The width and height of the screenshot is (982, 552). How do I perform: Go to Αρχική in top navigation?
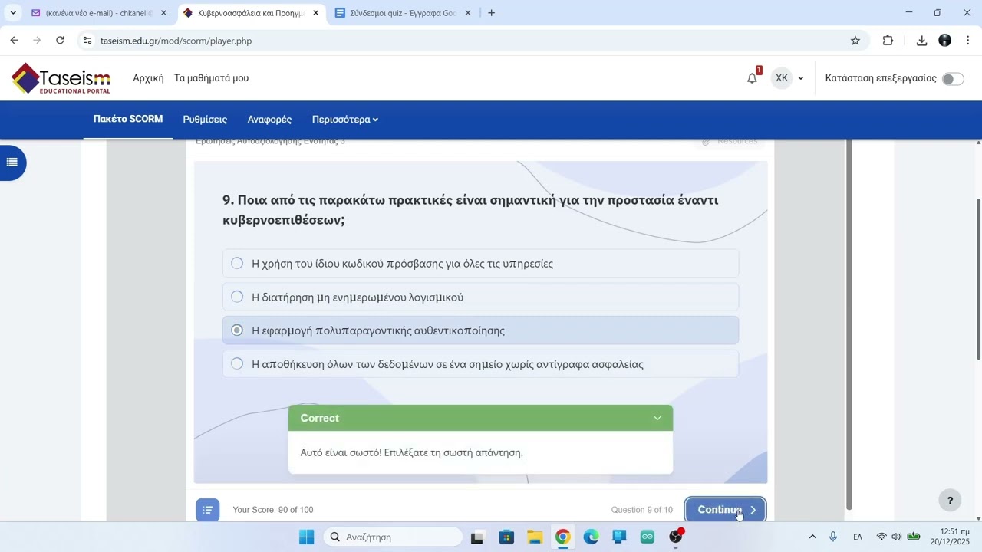click(148, 78)
